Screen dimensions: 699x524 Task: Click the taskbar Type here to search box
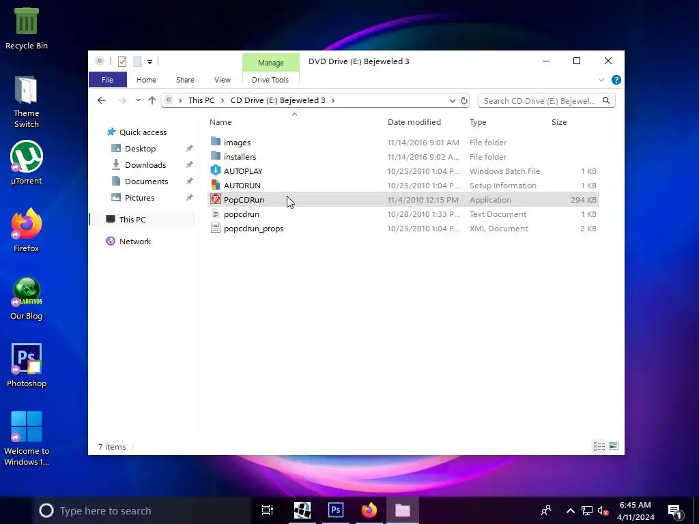[143, 510]
